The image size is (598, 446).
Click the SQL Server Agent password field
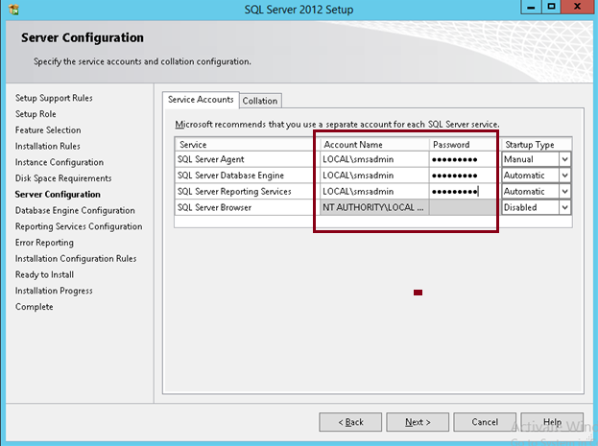tap(463, 159)
